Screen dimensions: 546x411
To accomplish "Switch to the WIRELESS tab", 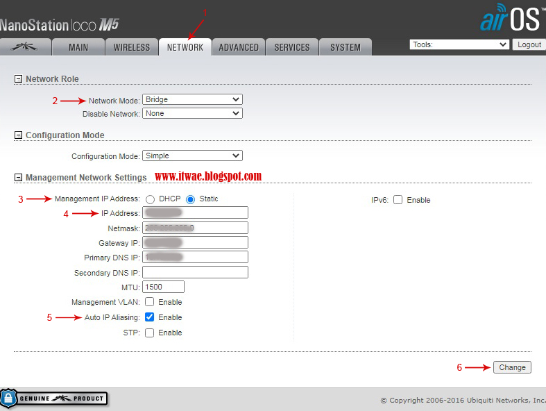I will (132, 47).
